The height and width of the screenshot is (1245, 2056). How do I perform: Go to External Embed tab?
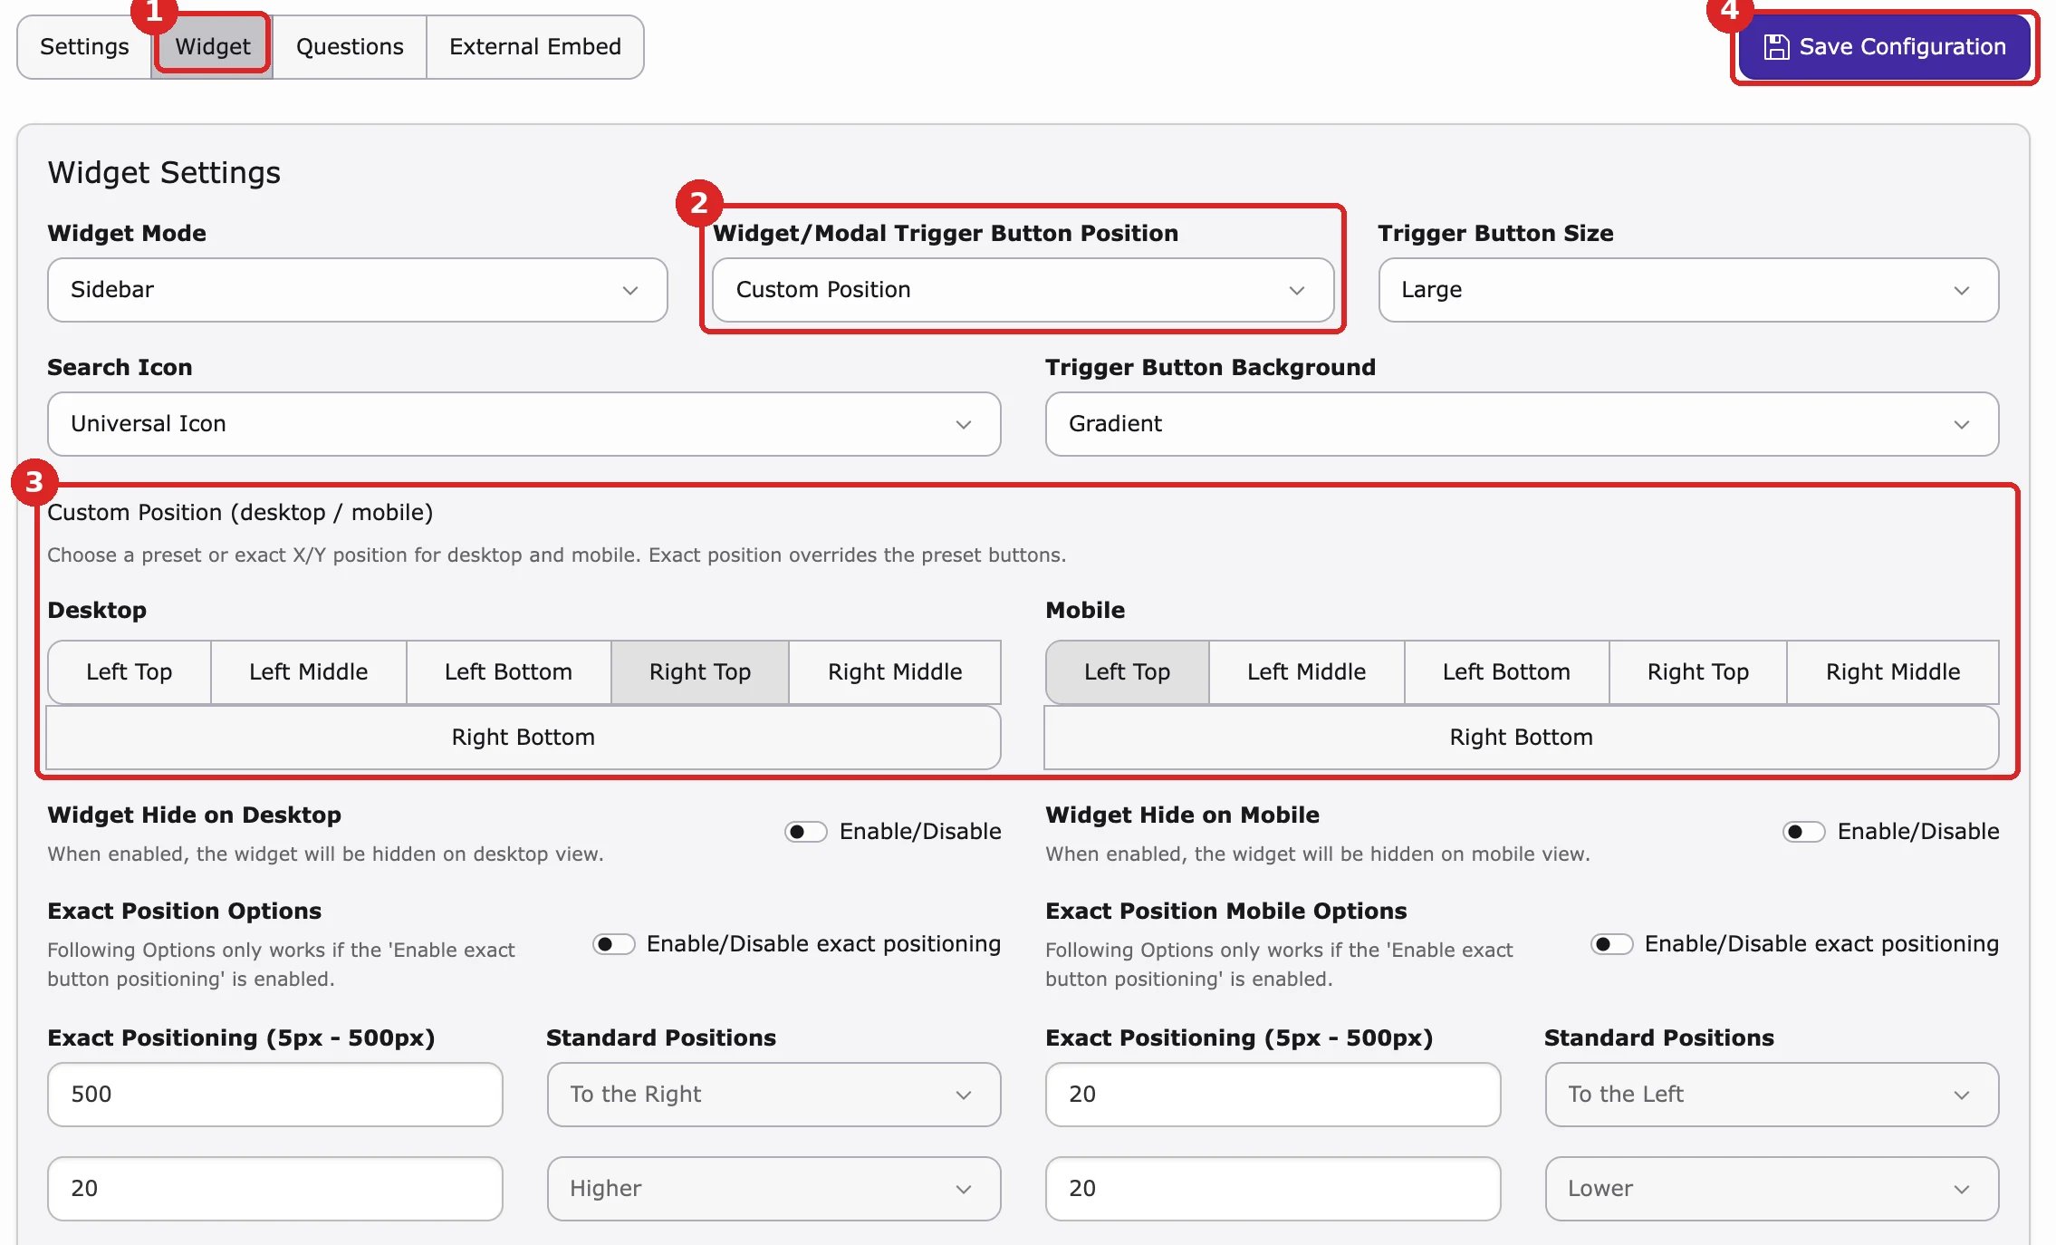click(x=535, y=47)
